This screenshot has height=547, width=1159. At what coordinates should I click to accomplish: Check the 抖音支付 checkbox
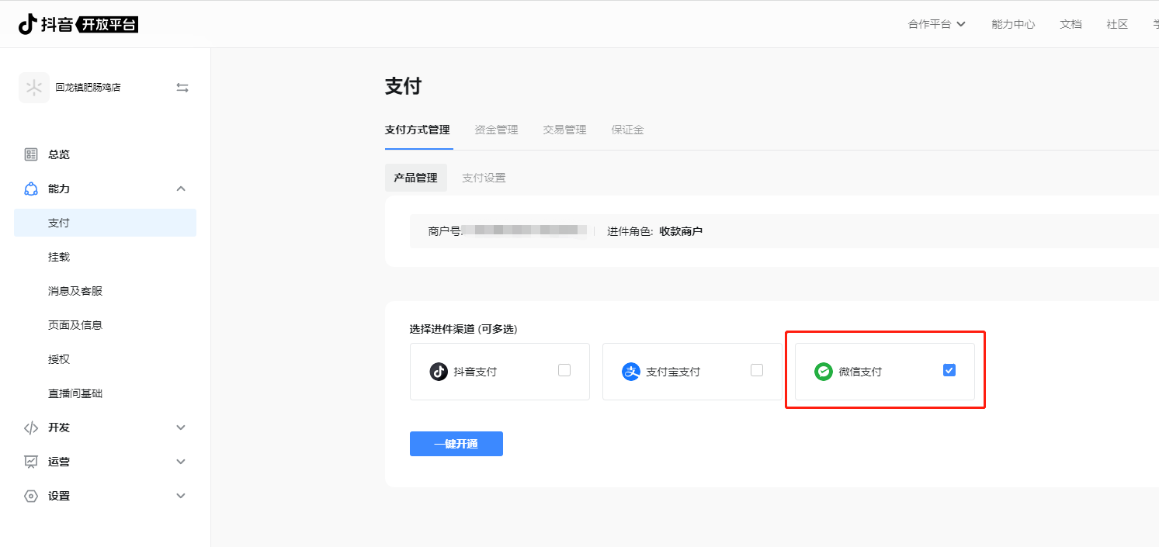coord(564,370)
